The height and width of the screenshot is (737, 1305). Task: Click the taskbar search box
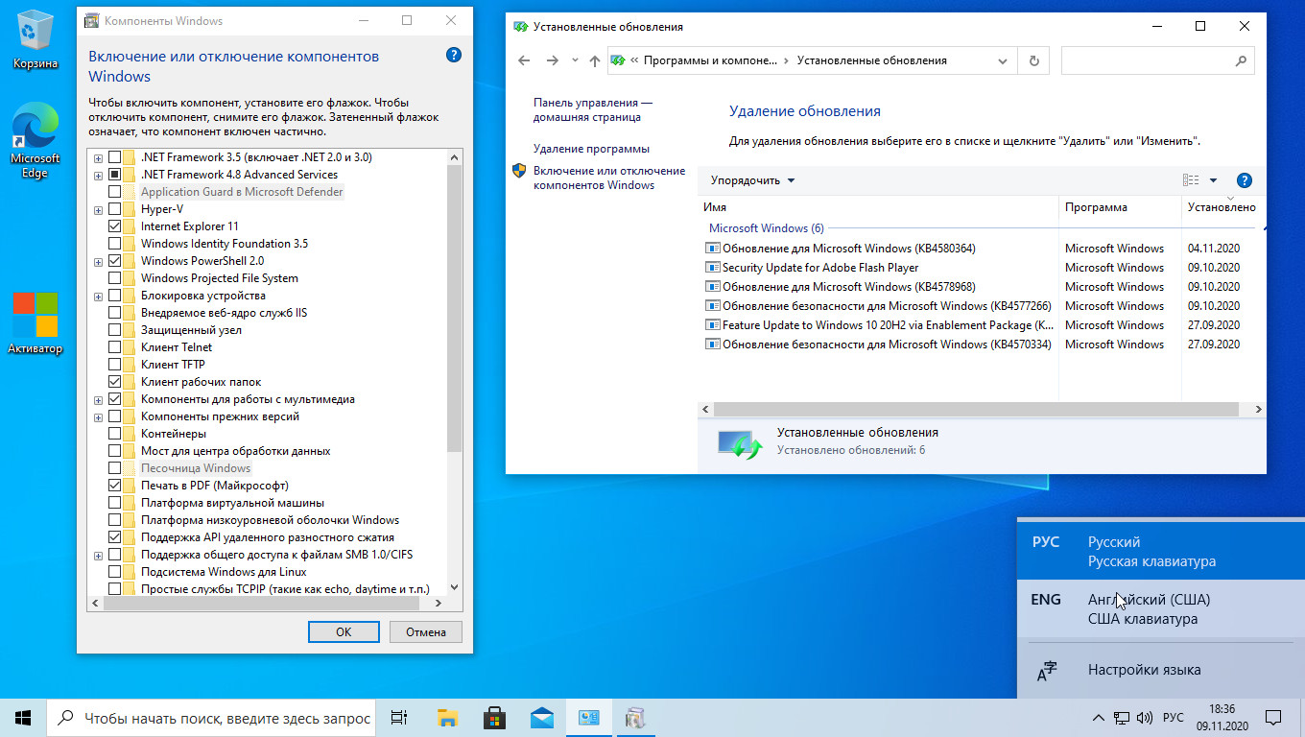[x=210, y=718]
